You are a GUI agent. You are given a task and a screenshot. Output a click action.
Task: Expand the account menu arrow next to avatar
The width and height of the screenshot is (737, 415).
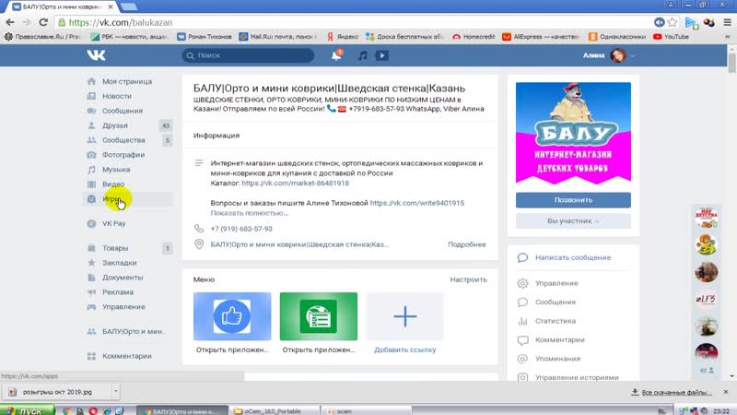(633, 56)
